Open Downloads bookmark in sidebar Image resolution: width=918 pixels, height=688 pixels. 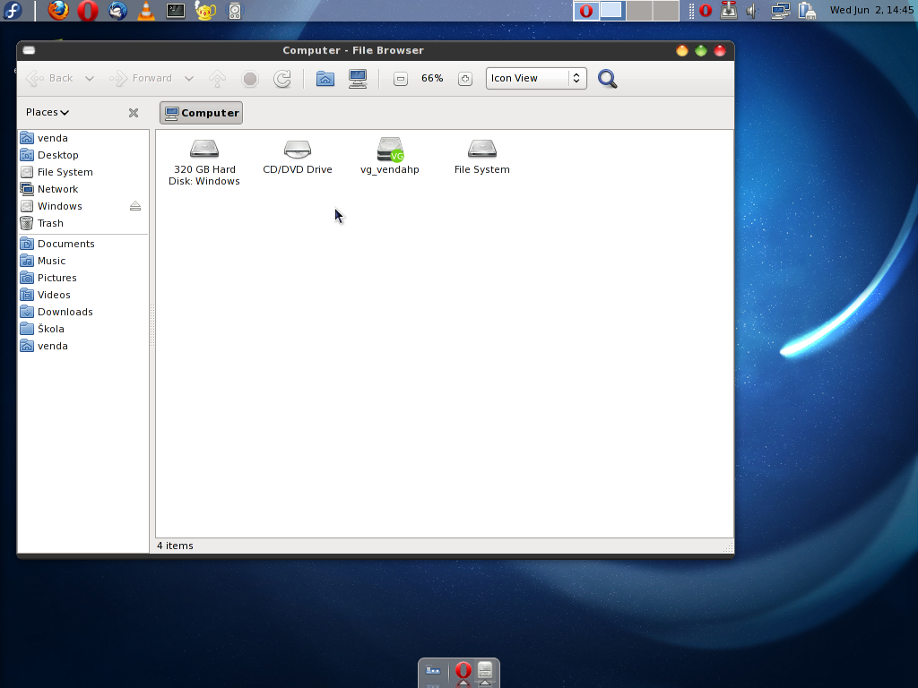(x=83, y=312)
